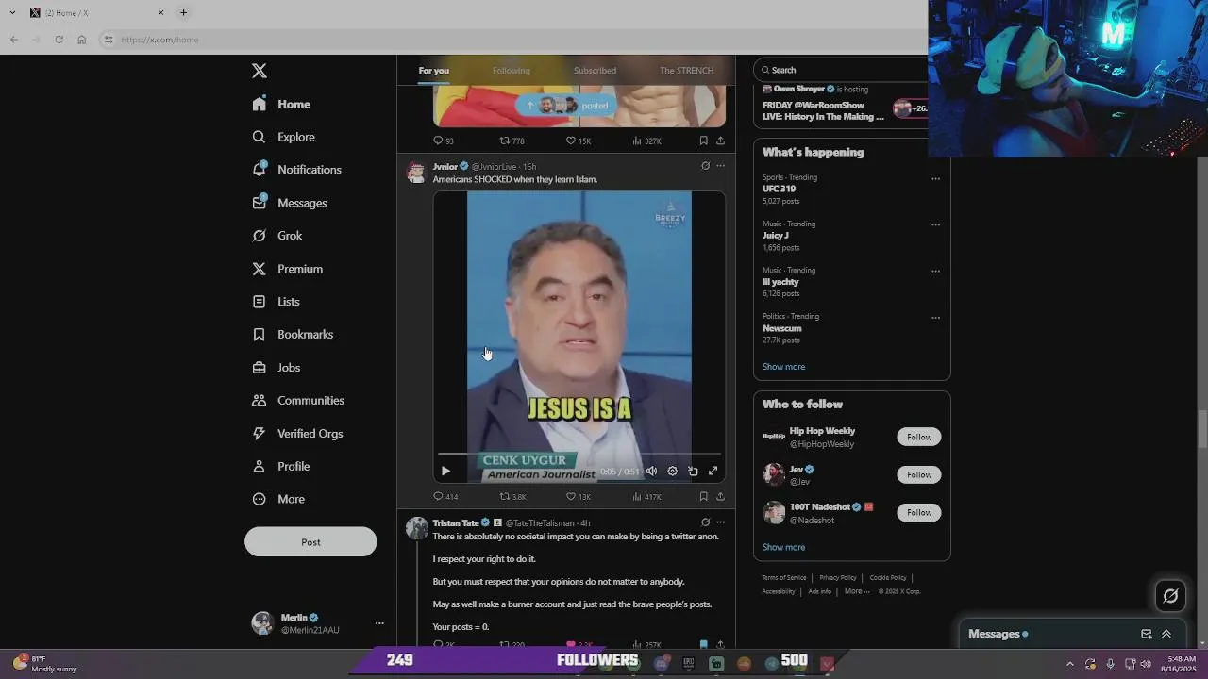Open the video settings gear menu

[x=672, y=471]
